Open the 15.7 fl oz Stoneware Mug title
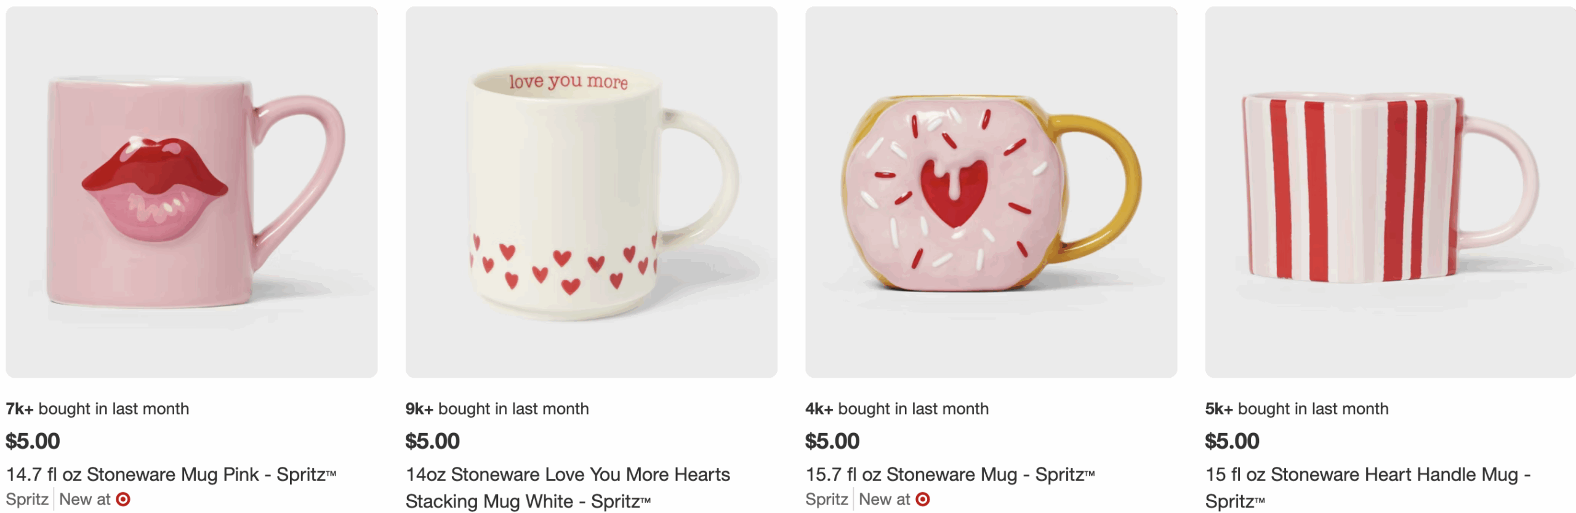Viewport: 1576px width, 513px height. (950, 474)
